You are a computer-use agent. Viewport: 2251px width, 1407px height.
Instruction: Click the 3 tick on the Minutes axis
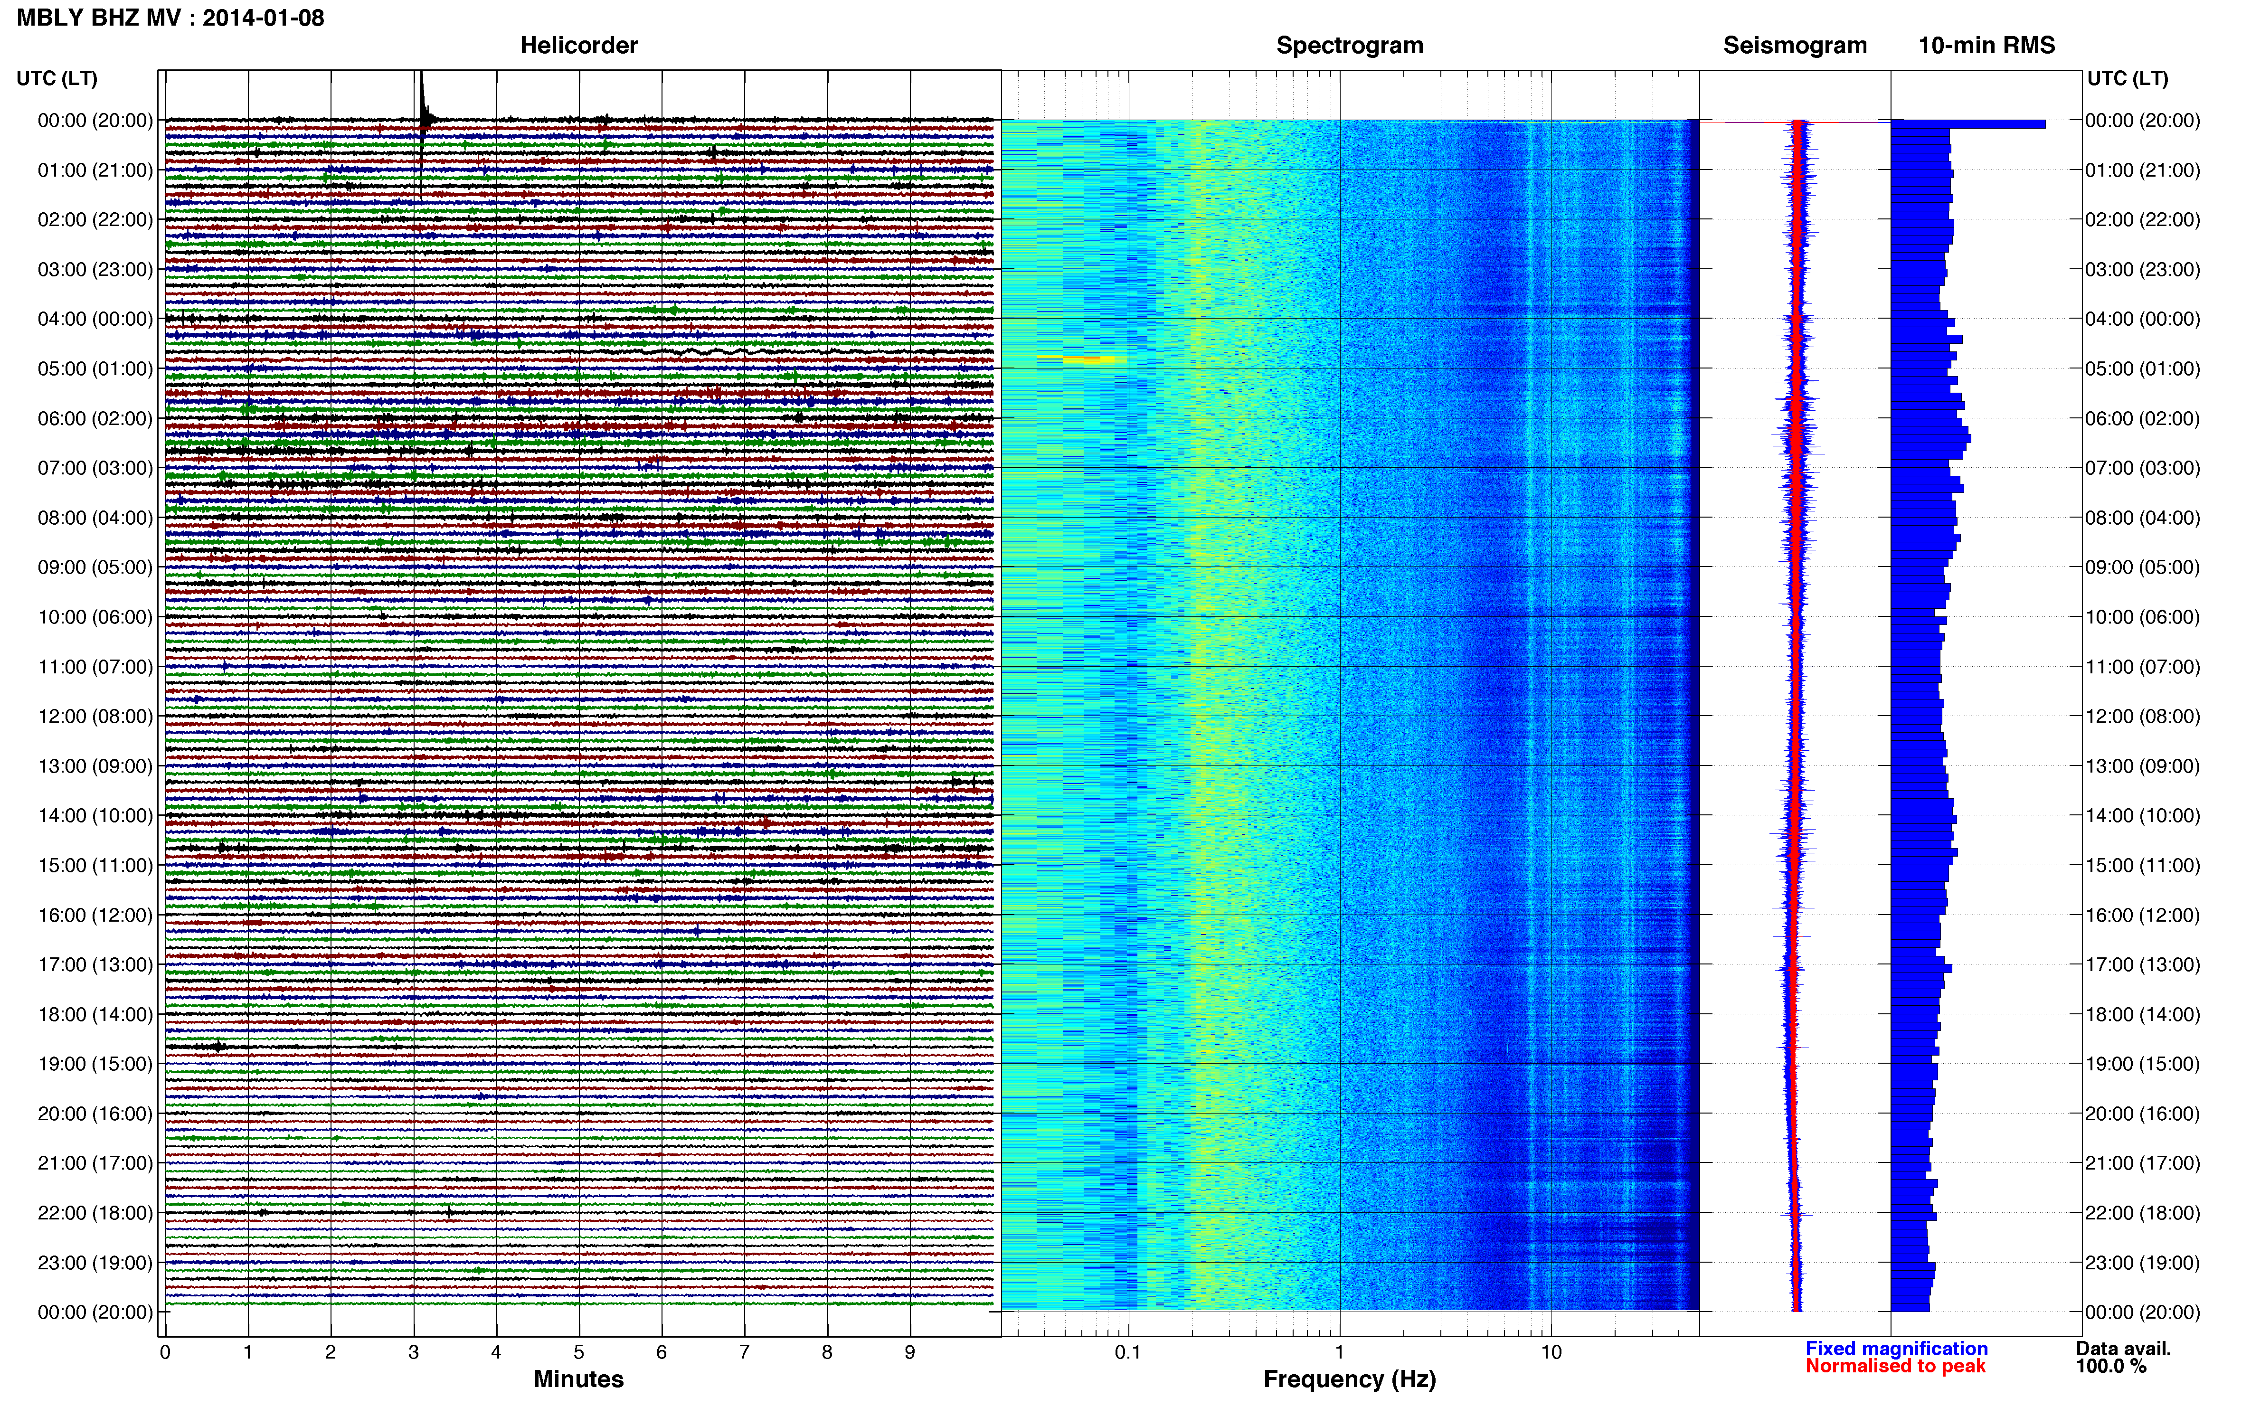(413, 1353)
